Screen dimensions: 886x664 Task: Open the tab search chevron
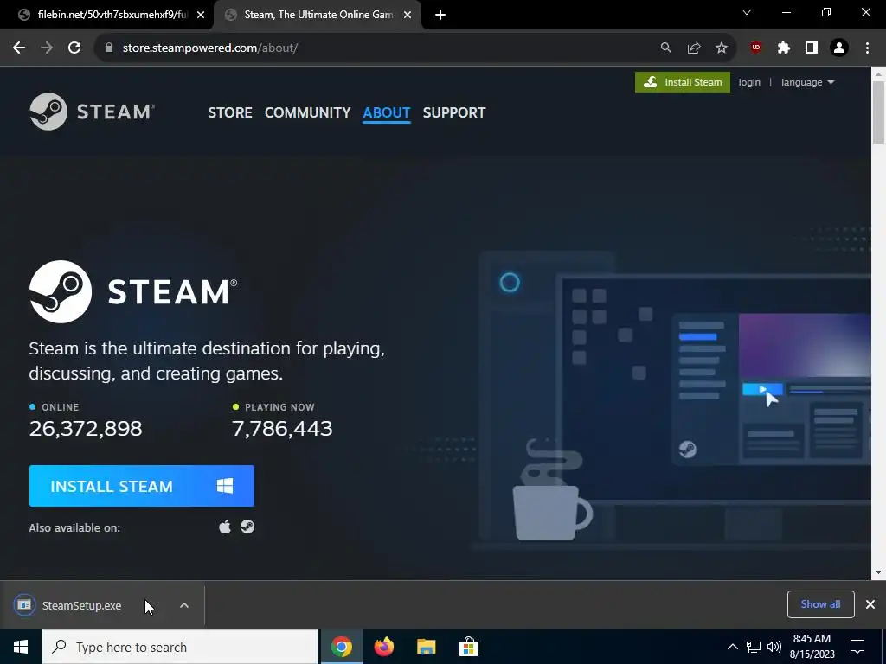pos(747,12)
